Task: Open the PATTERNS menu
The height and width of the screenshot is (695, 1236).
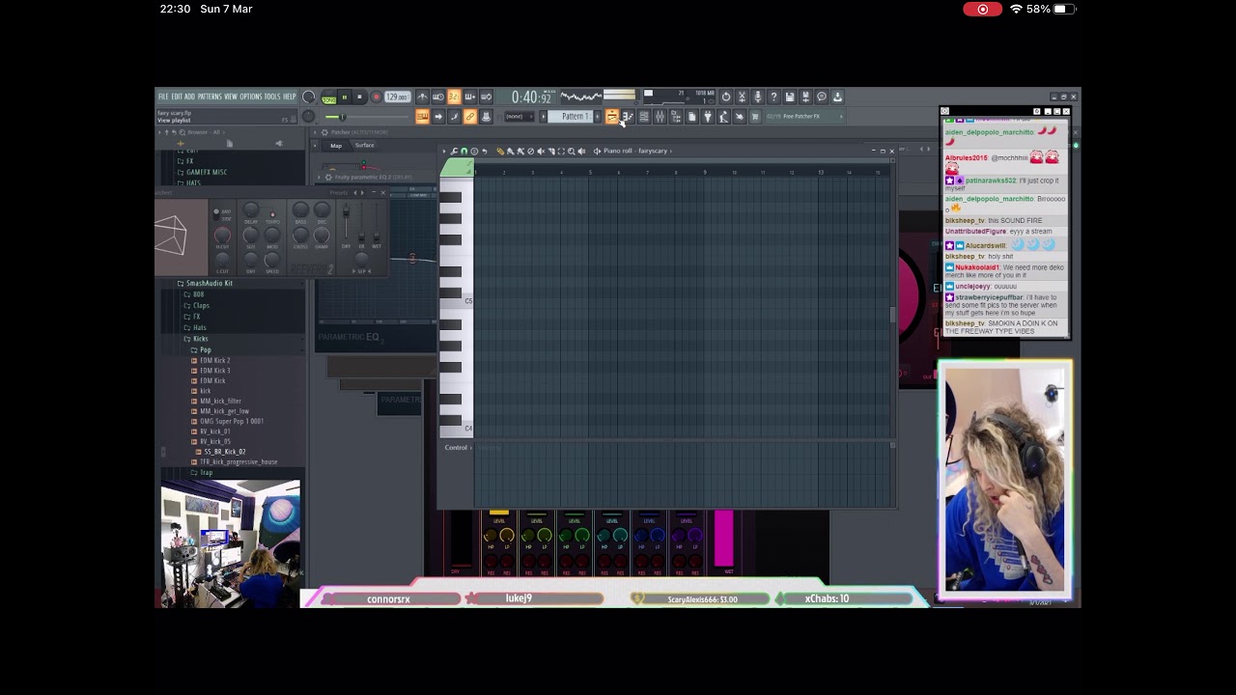Action: pos(210,97)
